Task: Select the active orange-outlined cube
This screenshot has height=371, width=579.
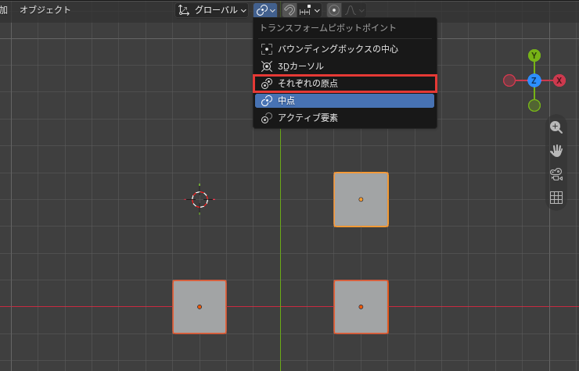Action: click(361, 199)
